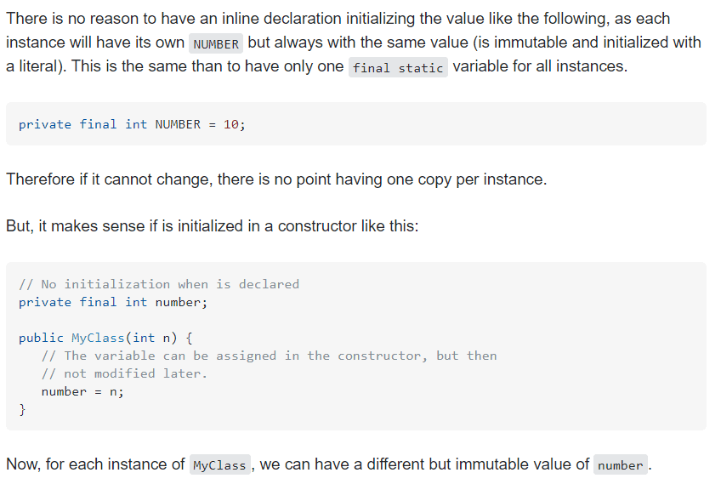The height and width of the screenshot is (484, 721).
Task: Click the literal 10 in the first code block
Action: 230,124
